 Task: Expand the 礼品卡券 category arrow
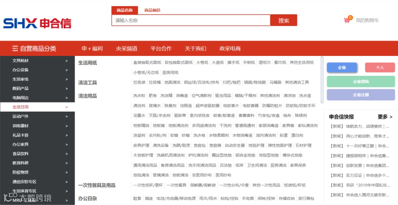66,135
